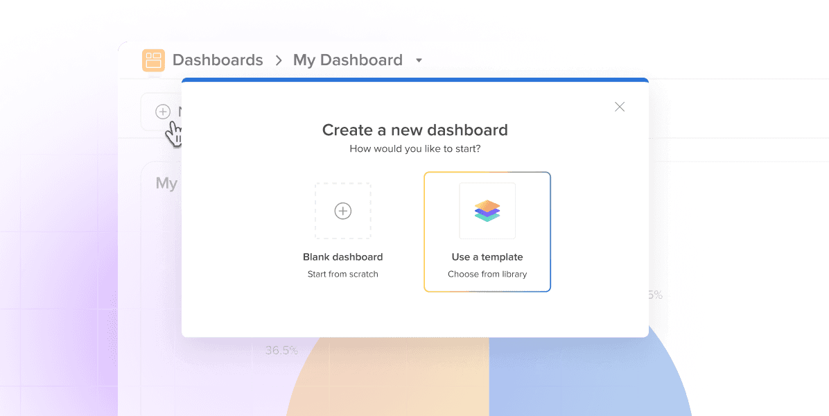Select Use a template option
The height and width of the screenshot is (416, 829).
pos(487,232)
